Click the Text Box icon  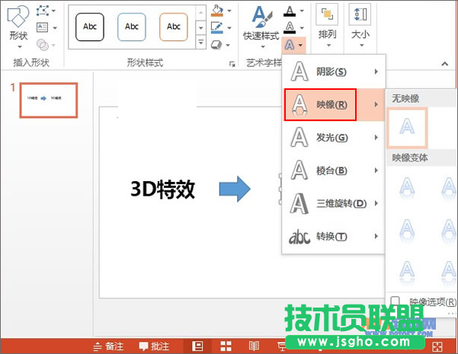pyautogui.click(x=43, y=27)
